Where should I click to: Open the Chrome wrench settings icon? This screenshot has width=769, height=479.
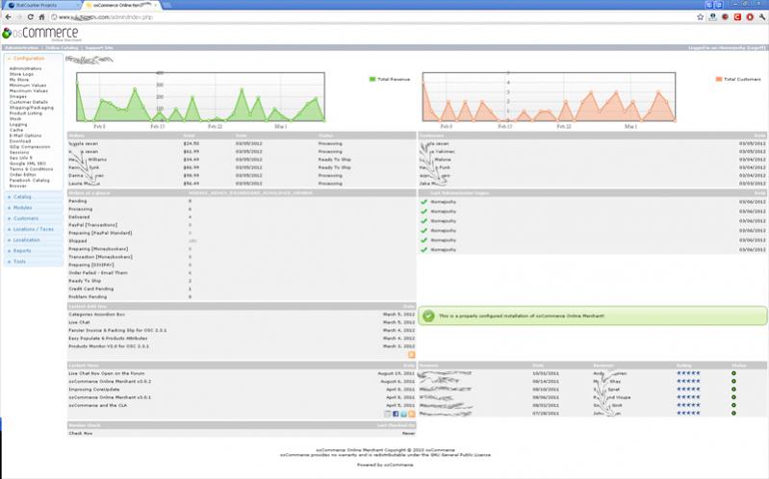pyautogui.click(x=761, y=16)
